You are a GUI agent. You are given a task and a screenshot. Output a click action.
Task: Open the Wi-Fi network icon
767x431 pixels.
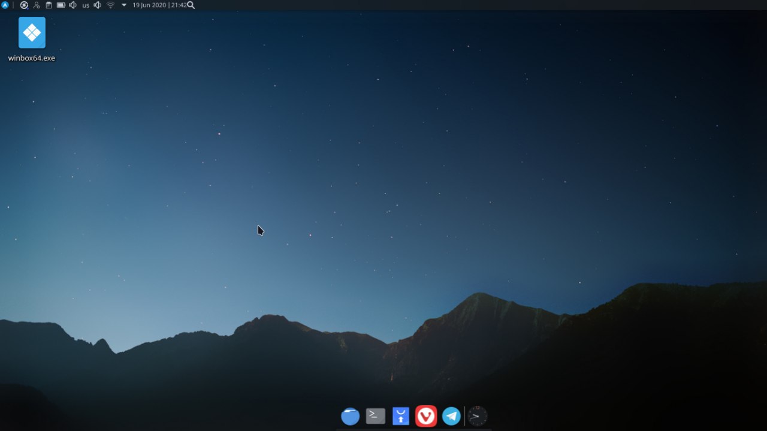(x=110, y=5)
